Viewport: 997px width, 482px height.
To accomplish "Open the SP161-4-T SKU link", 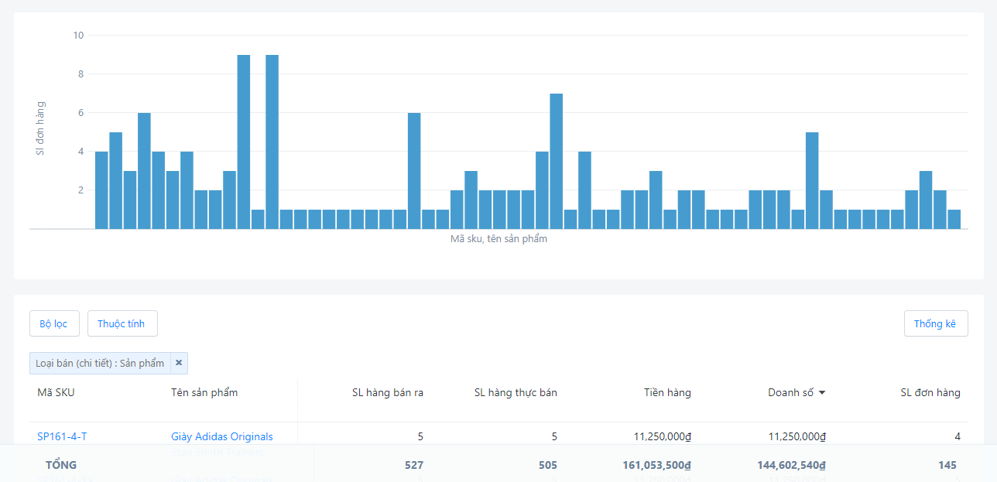I will click(x=62, y=436).
